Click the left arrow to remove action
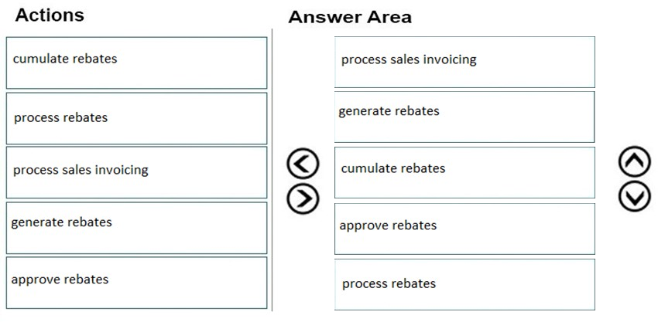 [x=303, y=164]
